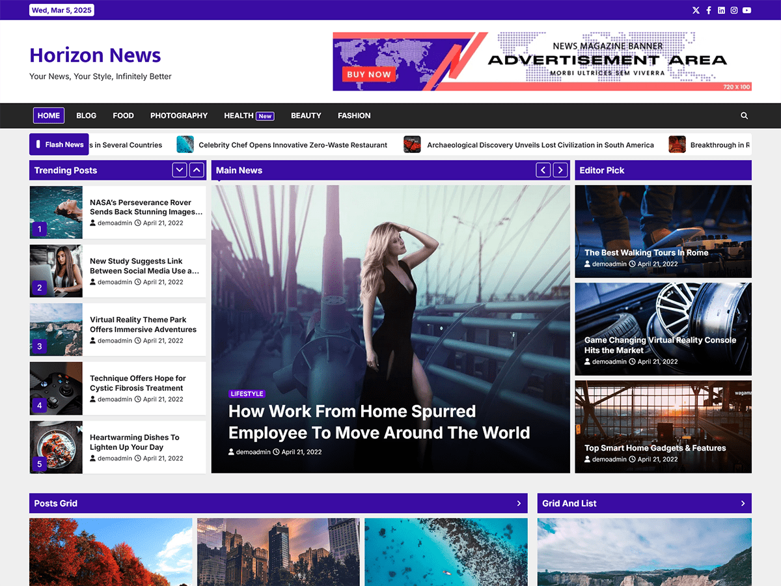Click the BUY NOW advertisement button
The width and height of the screenshot is (781, 586).
[x=368, y=74]
